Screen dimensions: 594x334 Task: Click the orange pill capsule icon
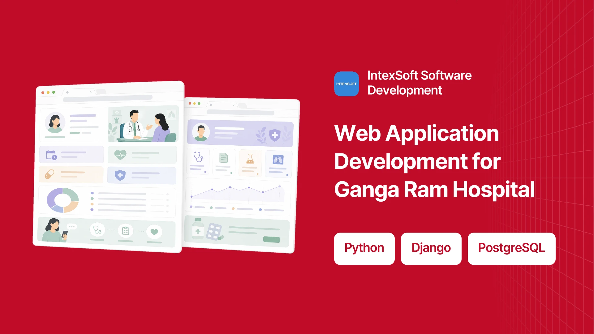point(49,174)
